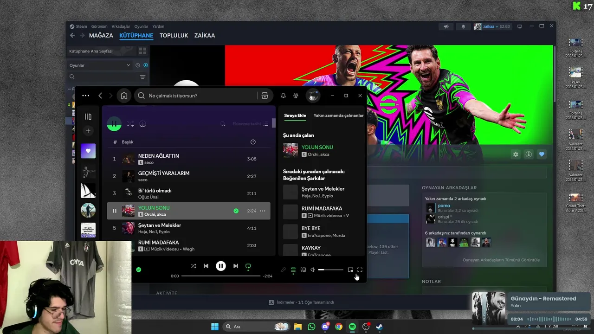
Task: Click the song progress bar in Spotify
Action: tap(221, 276)
